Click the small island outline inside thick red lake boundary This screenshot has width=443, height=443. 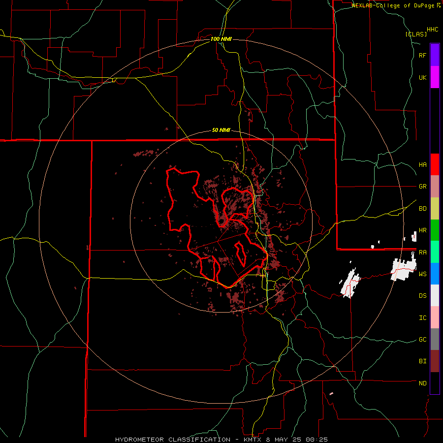point(240,254)
